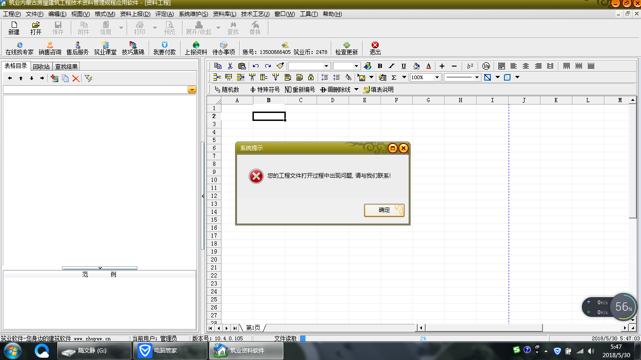
Task: Click the red delete X in 表格目录 toolbar
Action: click(76, 78)
